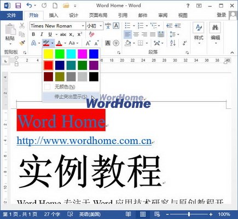This screenshot has width=238, height=219.
Task: Click the Sort A-Z icon
Action: (x=173, y=43)
